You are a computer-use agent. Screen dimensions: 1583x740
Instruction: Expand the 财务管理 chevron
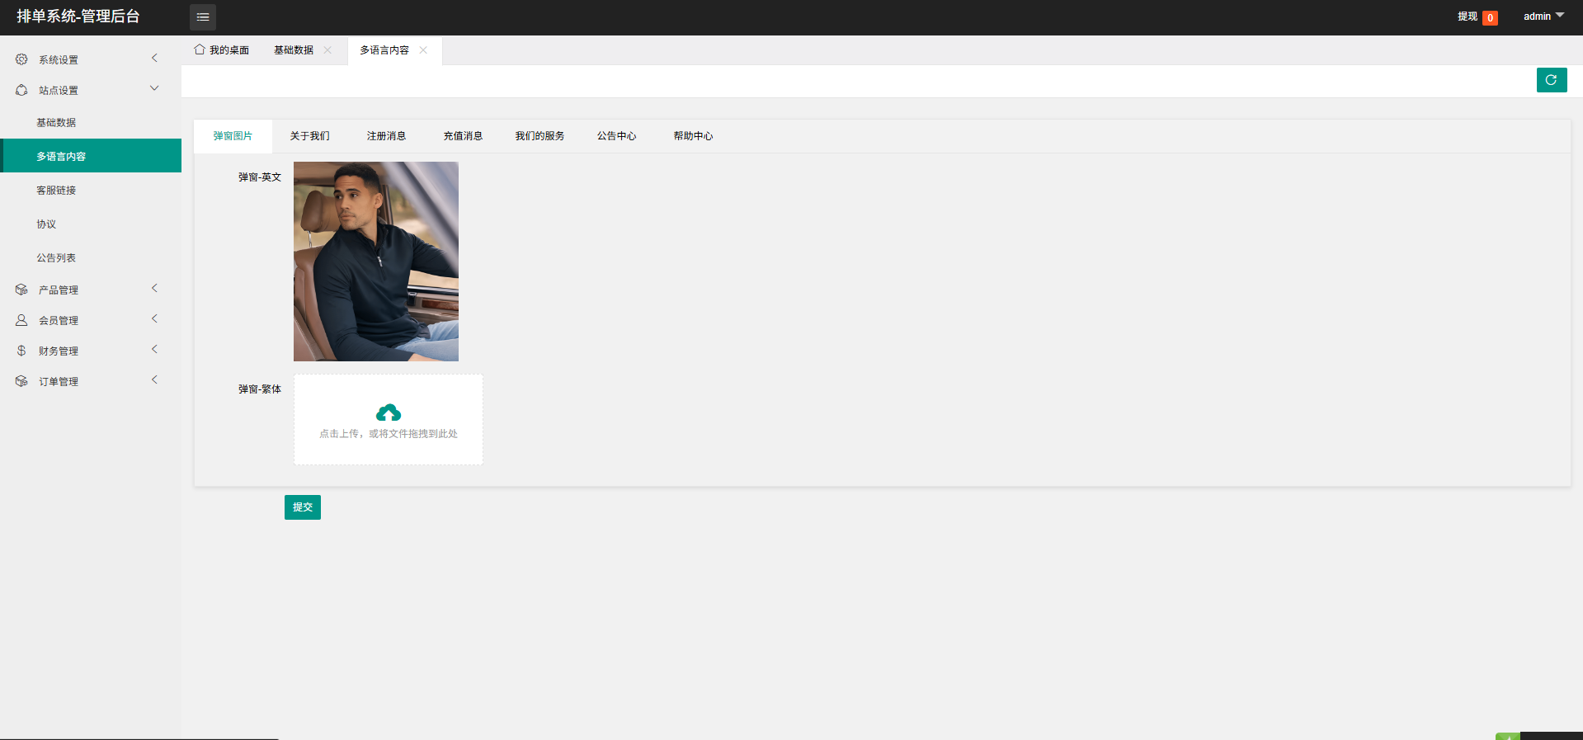tap(154, 349)
